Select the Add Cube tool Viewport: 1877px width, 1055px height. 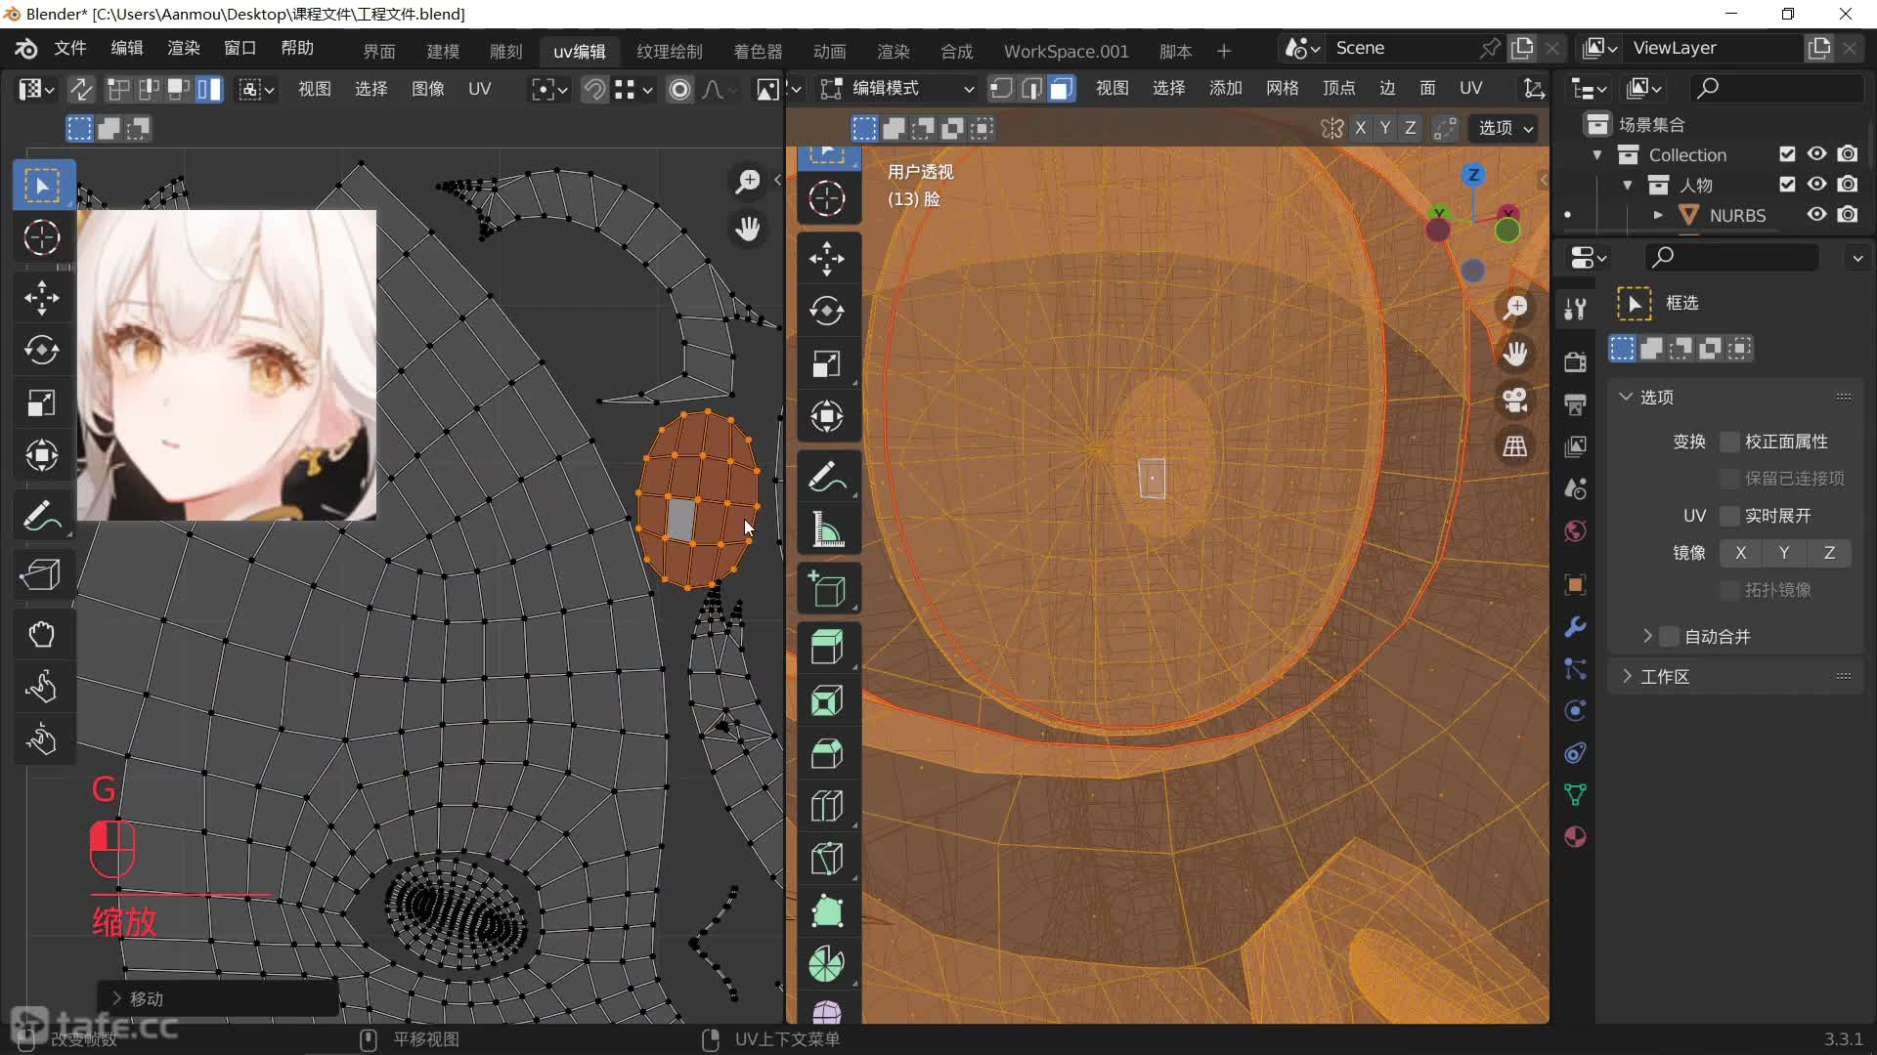pyautogui.click(x=827, y=590)
